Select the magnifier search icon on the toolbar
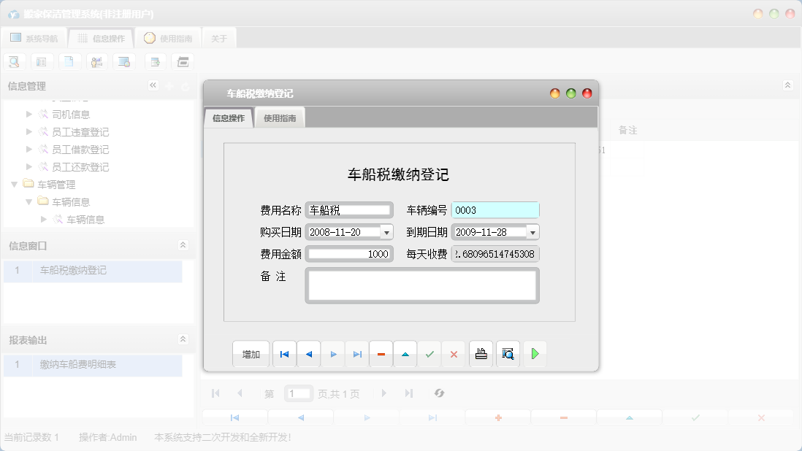 point(14,61)
